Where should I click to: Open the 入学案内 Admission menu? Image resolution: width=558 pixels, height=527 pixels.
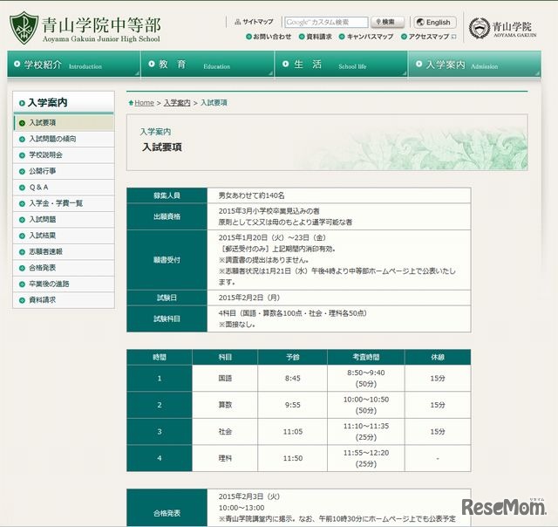474,64
